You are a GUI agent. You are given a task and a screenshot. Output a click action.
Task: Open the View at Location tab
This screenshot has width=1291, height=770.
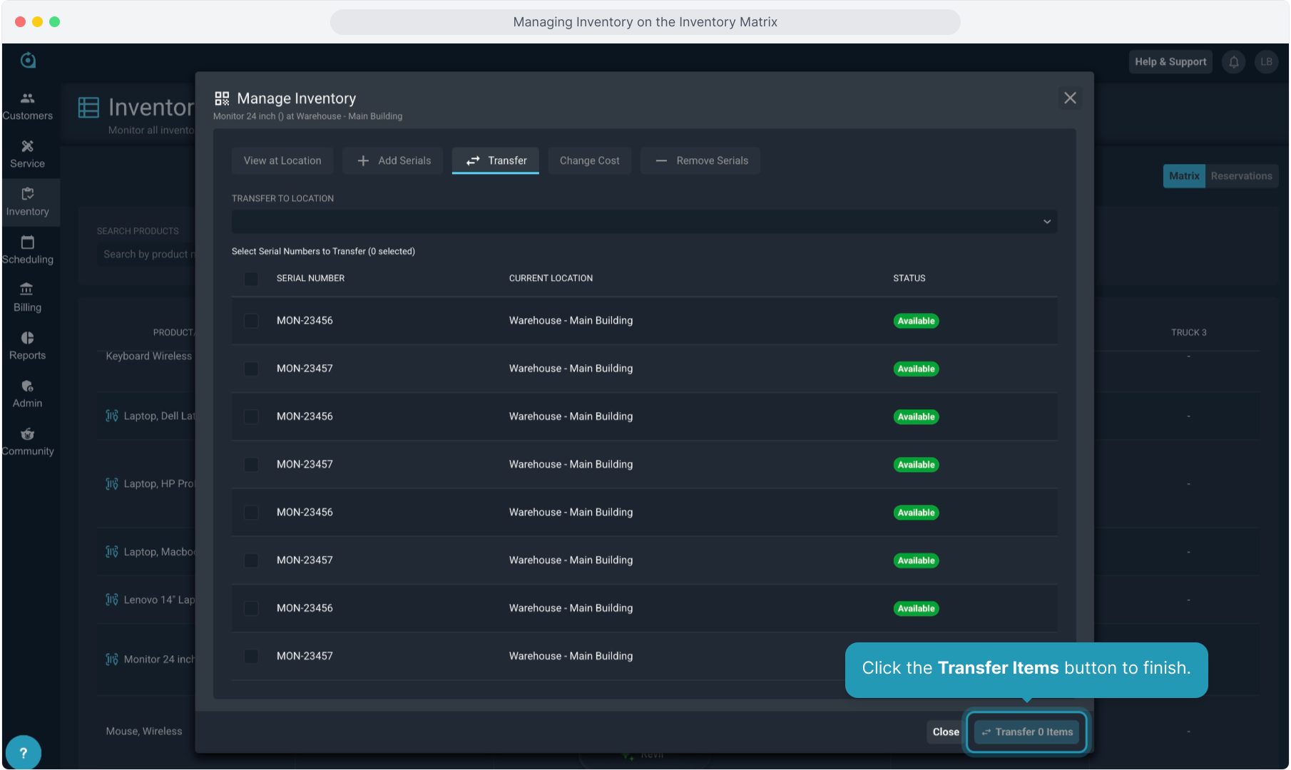pyautogui.click(x=282, y=161)
